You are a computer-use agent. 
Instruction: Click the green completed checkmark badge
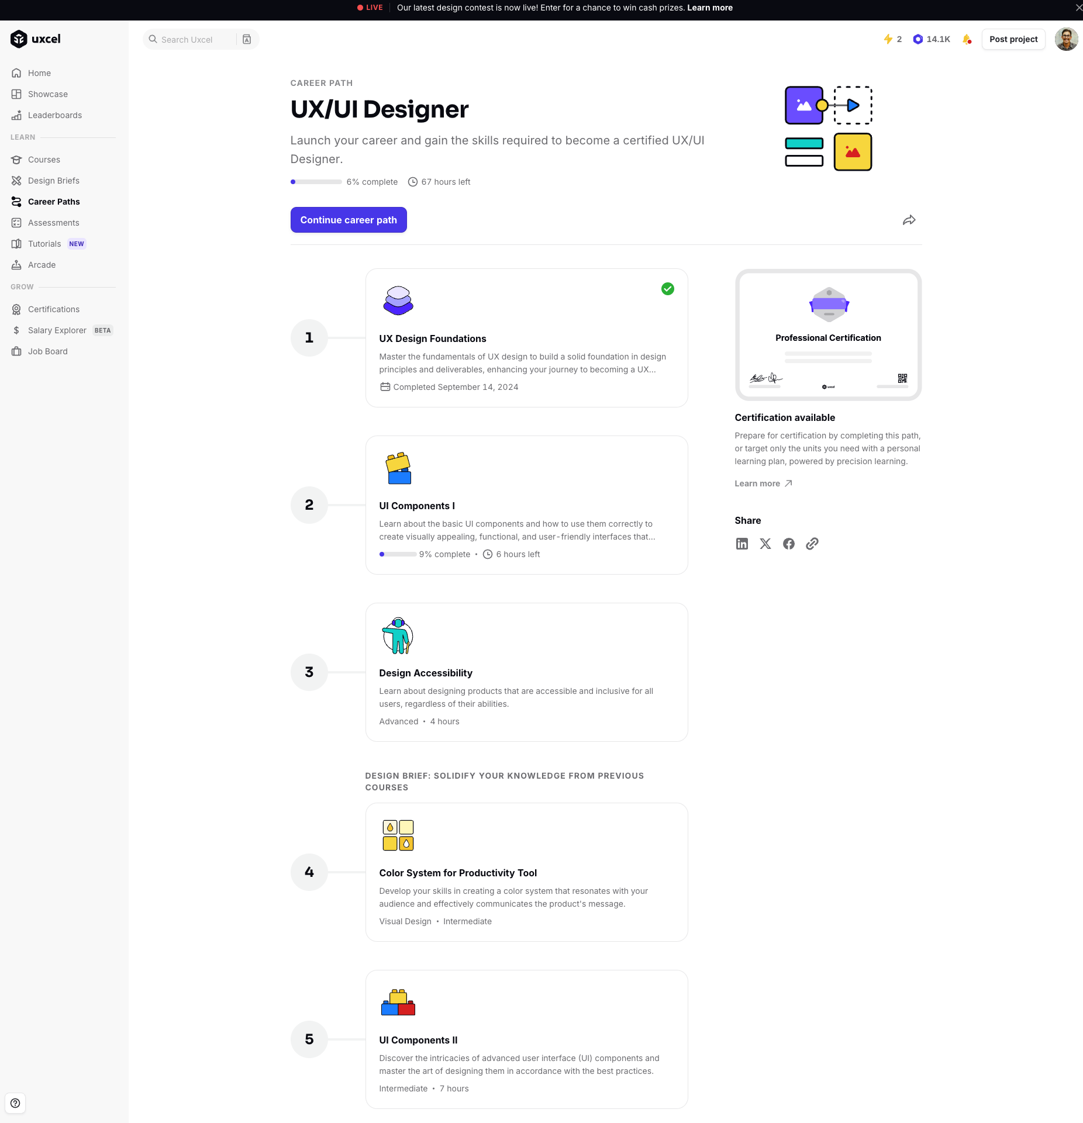click(x=667, y=289)
